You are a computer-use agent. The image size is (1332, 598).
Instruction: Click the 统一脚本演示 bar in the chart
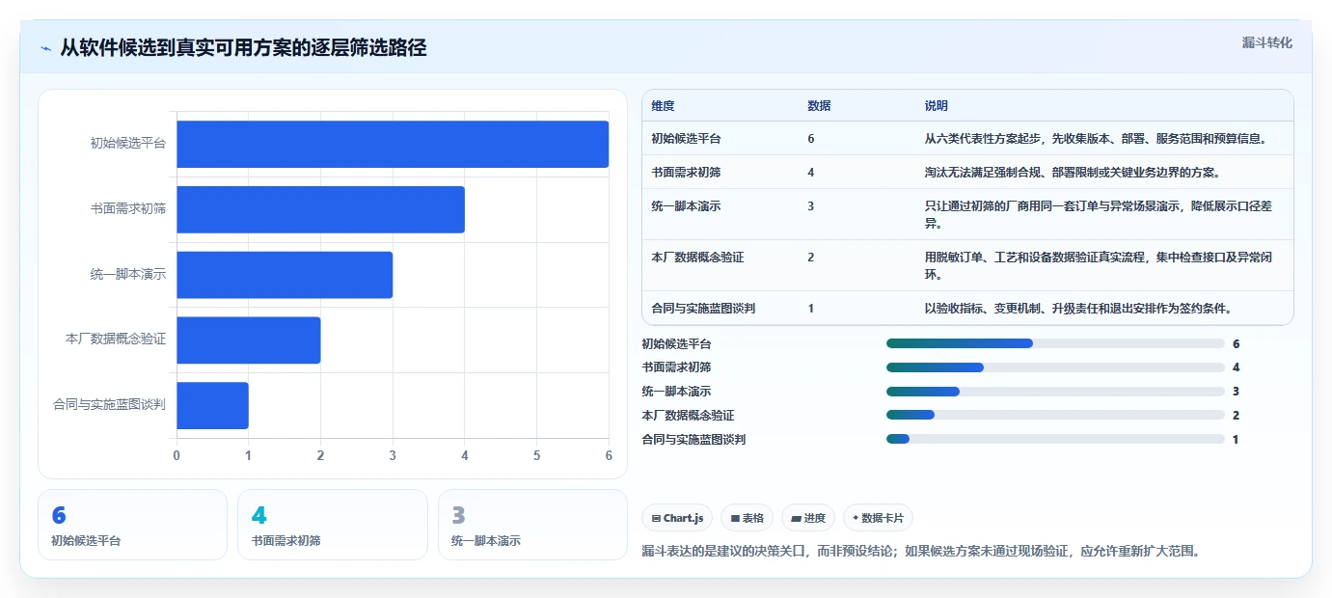tap(285, 275)
